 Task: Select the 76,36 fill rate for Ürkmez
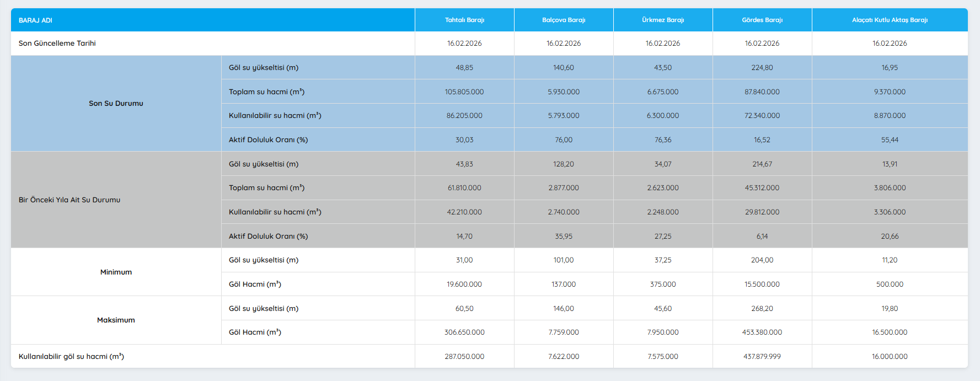(x=663, y=140)
